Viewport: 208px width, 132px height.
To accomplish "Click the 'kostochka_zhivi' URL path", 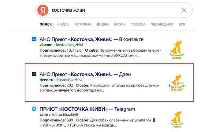I will coord(69,45).
